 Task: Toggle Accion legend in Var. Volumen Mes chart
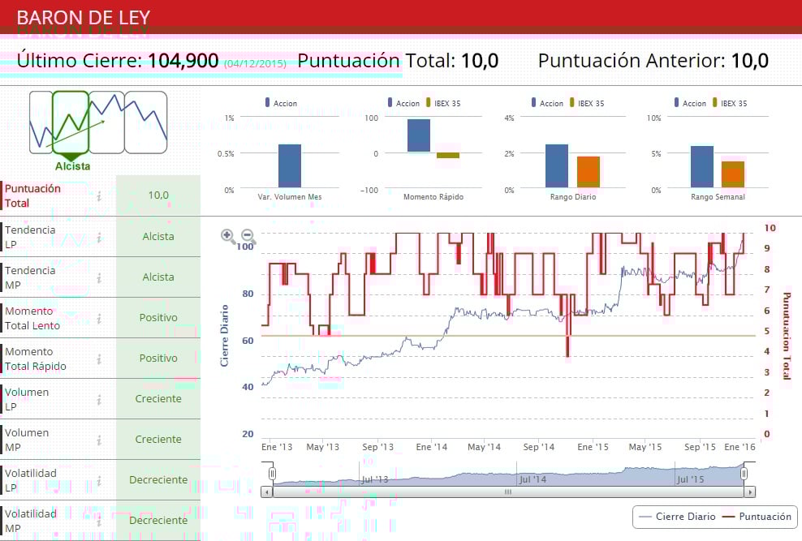tap(281, 103)
